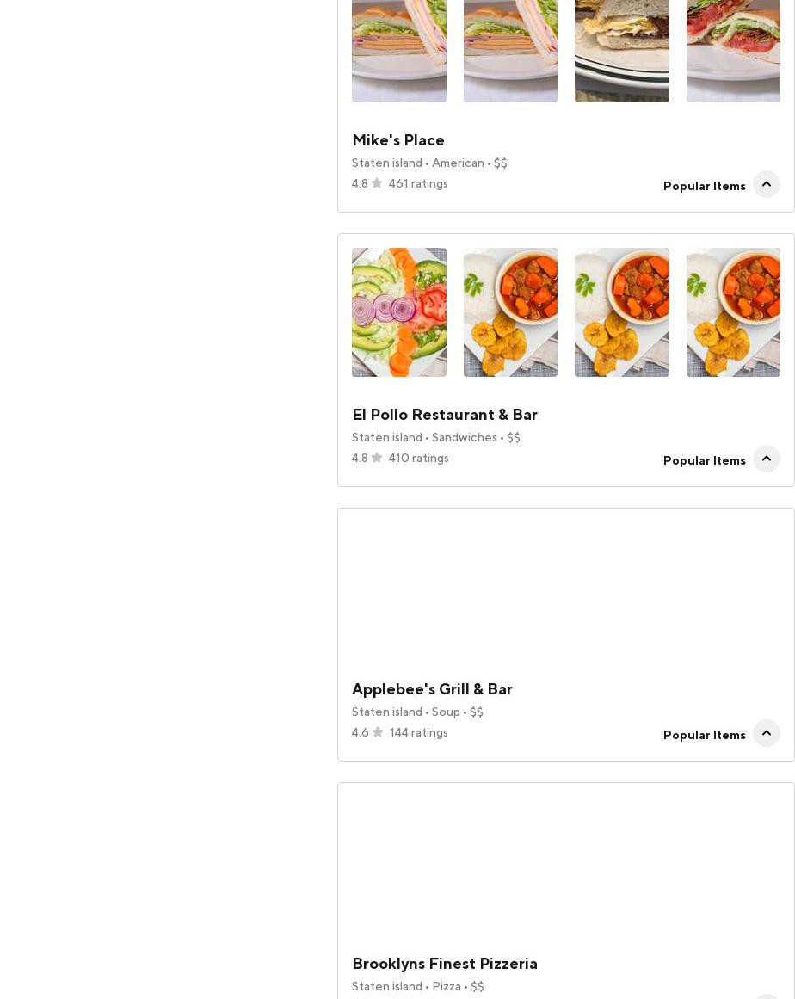The width and height of the screenshot is (795, 999).
Task: Collapse El Pollo popular items chevron
Action: pyautogui.click(x=767, y=459)
